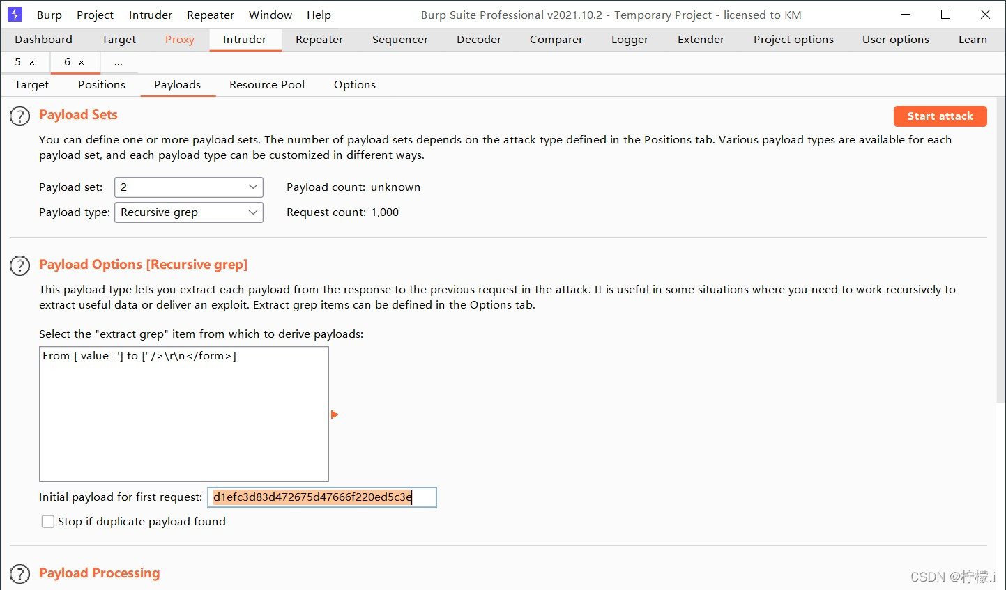Open the Payload set dropdown

(189, 187)
